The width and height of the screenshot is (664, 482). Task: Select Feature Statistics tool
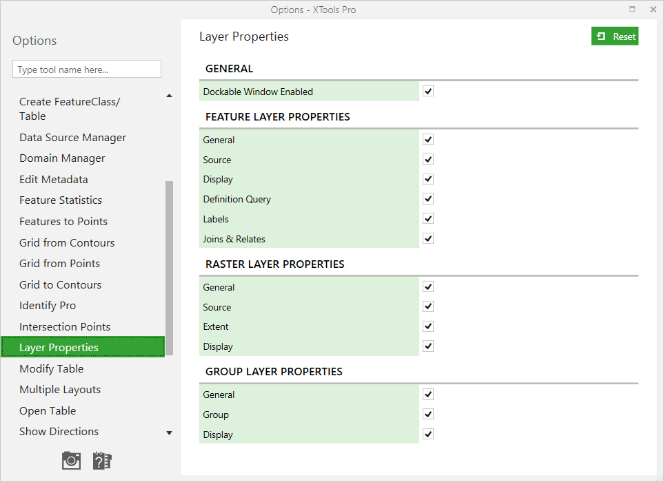[83, 200]
